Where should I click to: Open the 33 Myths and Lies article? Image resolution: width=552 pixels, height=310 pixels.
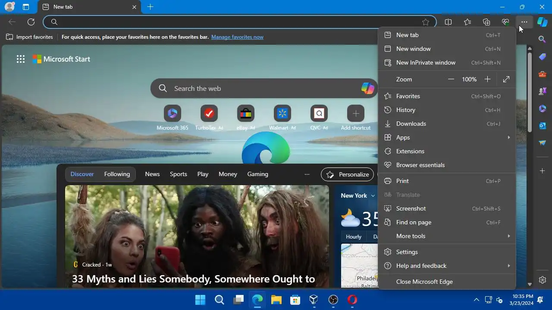tap(194, 279)
